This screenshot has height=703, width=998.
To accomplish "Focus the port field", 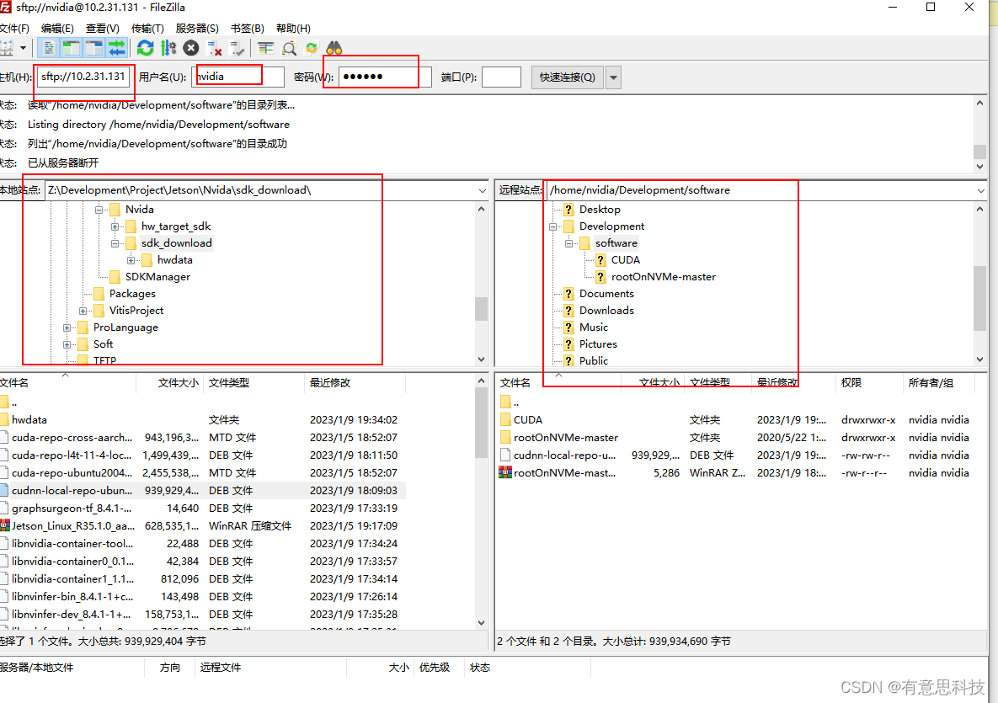I will point(502,77).
